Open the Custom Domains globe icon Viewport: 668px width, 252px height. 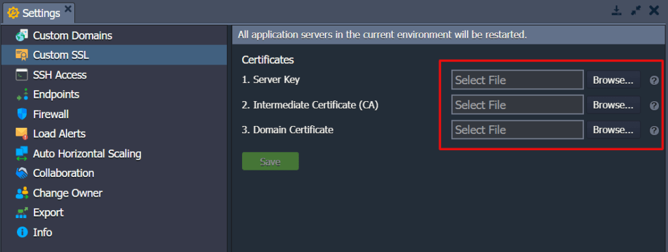coord(22,35)
